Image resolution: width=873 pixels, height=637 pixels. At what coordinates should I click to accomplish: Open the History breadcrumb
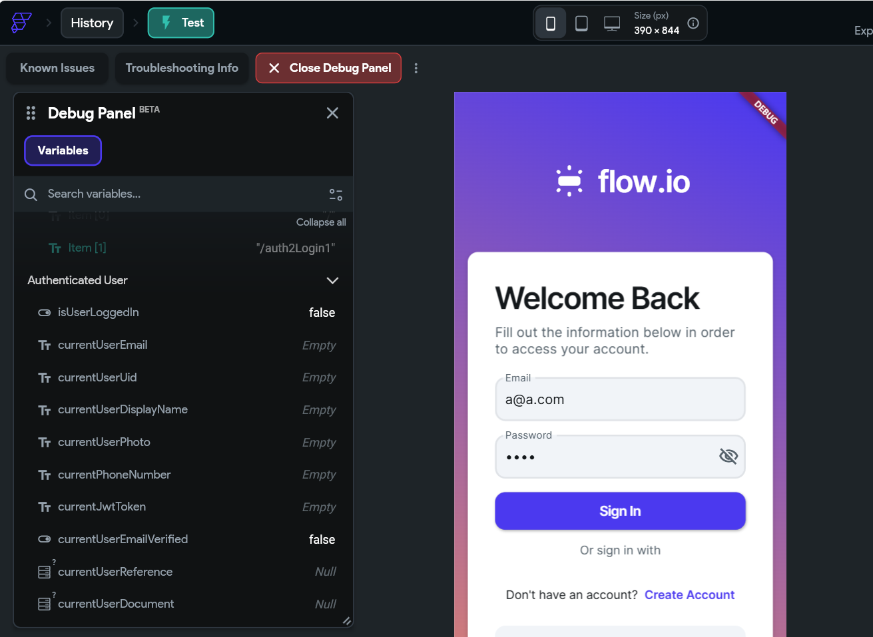pos(92,23)
